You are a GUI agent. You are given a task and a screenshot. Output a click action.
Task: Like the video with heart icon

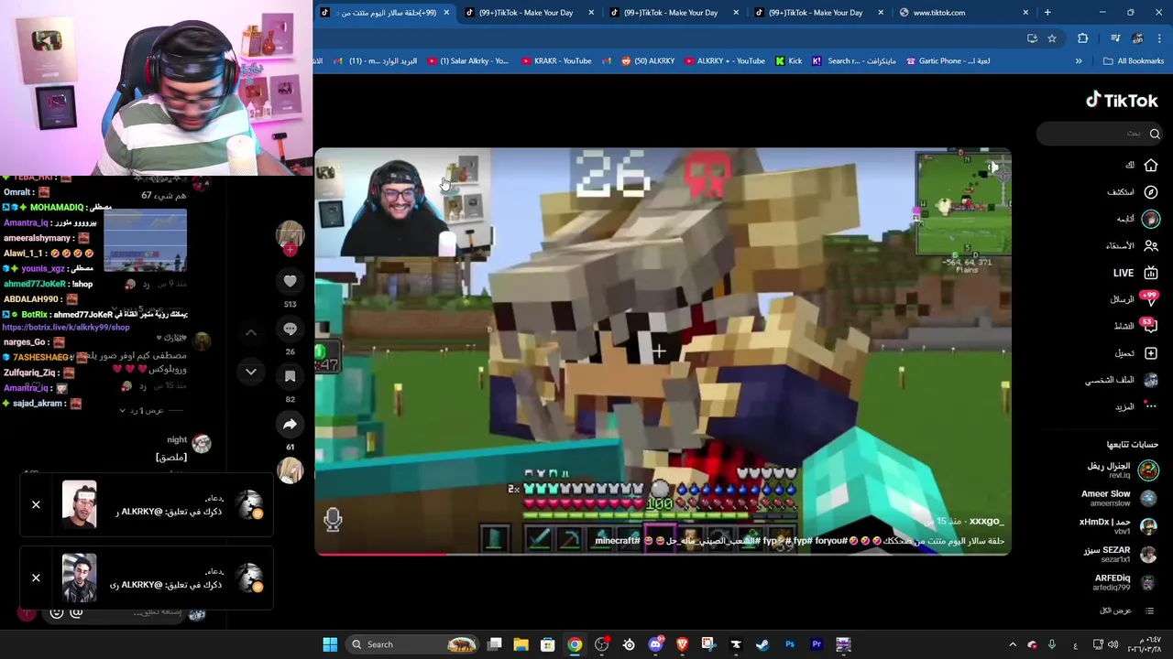[290, 281]
